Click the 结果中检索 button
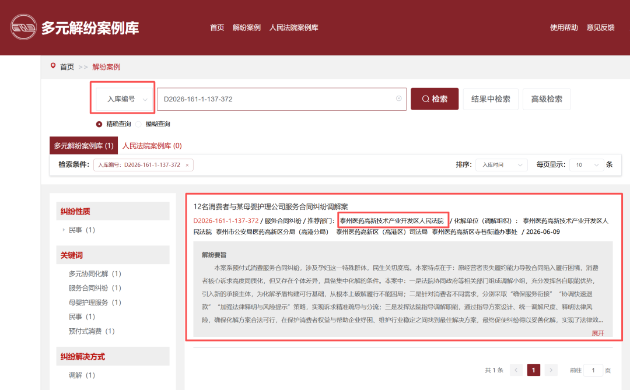630x390 pixels. (491, 99)
